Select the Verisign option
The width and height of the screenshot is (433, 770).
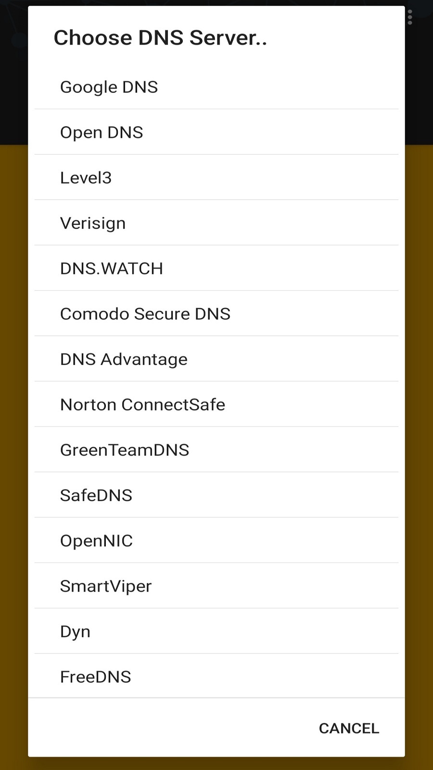click(216, 223)
